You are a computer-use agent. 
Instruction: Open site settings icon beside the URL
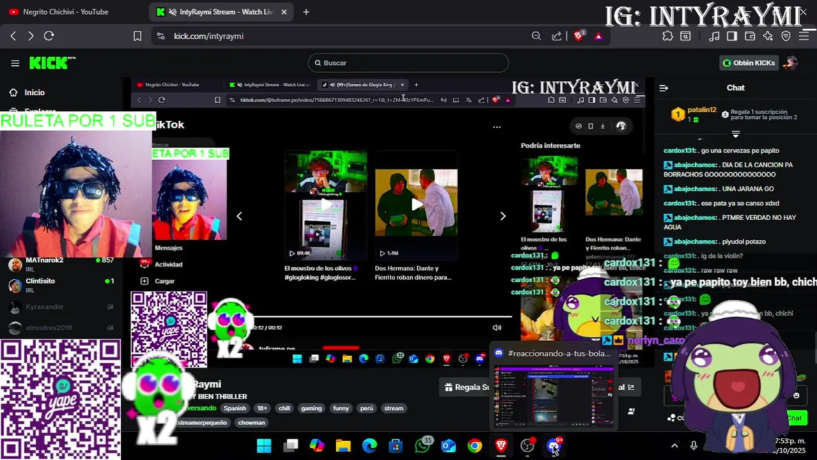tap(160, 36)
